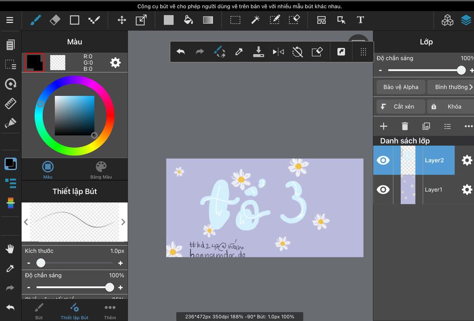Toggle Khóa layer lock
This screenshot has width=474, height=321.
(x=451, y=106)
